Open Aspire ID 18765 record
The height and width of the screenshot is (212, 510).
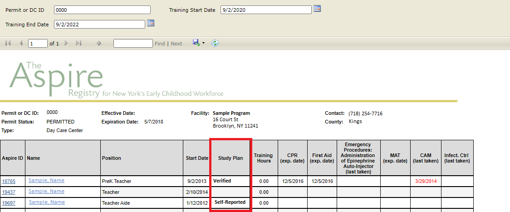(9, 181)
